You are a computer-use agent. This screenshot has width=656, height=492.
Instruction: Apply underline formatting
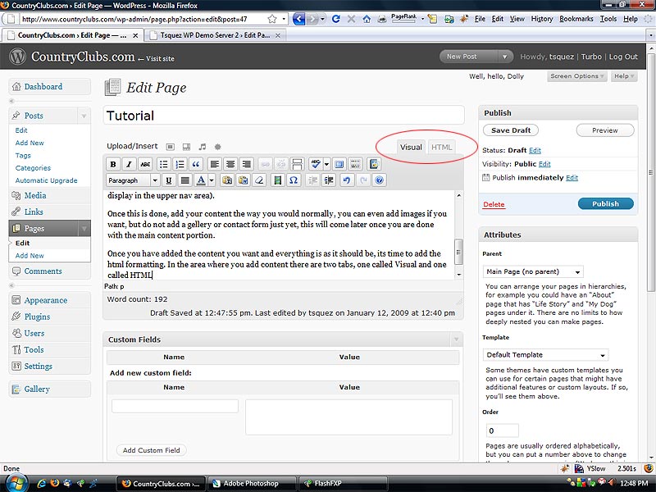(169, 180)
